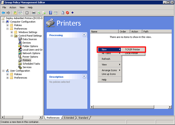The image size is (175, 125).
Task: Collapse the Processing panel chevron
Action: (x=84, y=35)
